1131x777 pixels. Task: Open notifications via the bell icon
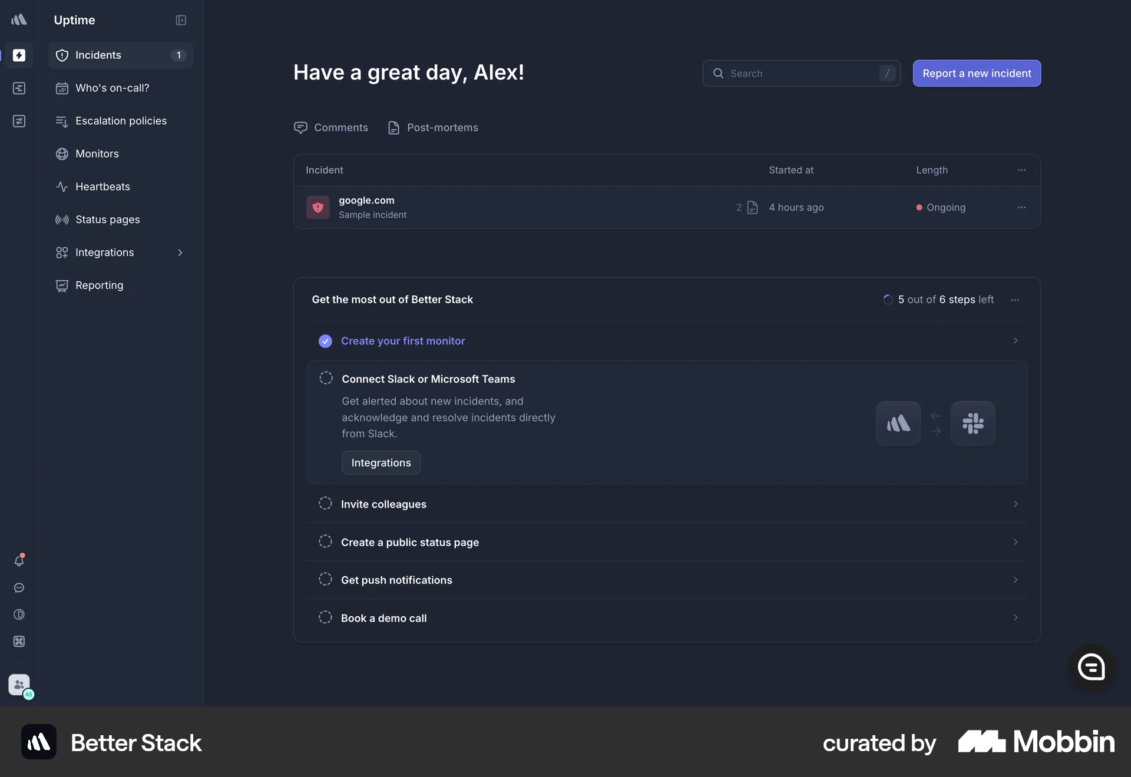tap(19, 560)
